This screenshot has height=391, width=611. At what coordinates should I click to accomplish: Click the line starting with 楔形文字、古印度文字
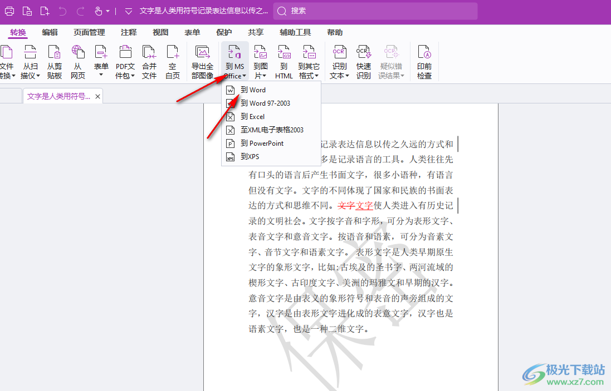351,283
